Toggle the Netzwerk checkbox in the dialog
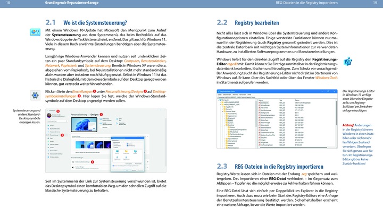Viewport: 383px width, 207px height. pos(114,148)
